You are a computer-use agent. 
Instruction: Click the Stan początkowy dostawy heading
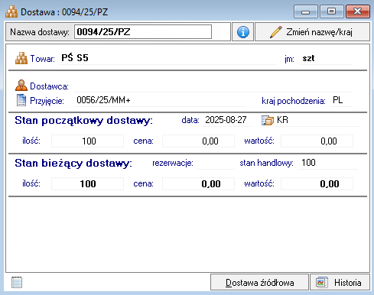pos(83,120)
